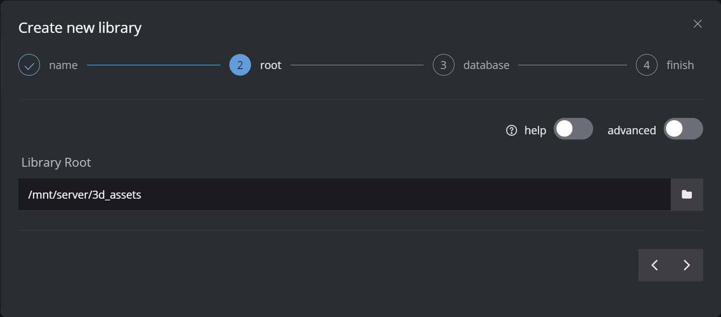Click the step 4 number circle

tap(647, 65)
